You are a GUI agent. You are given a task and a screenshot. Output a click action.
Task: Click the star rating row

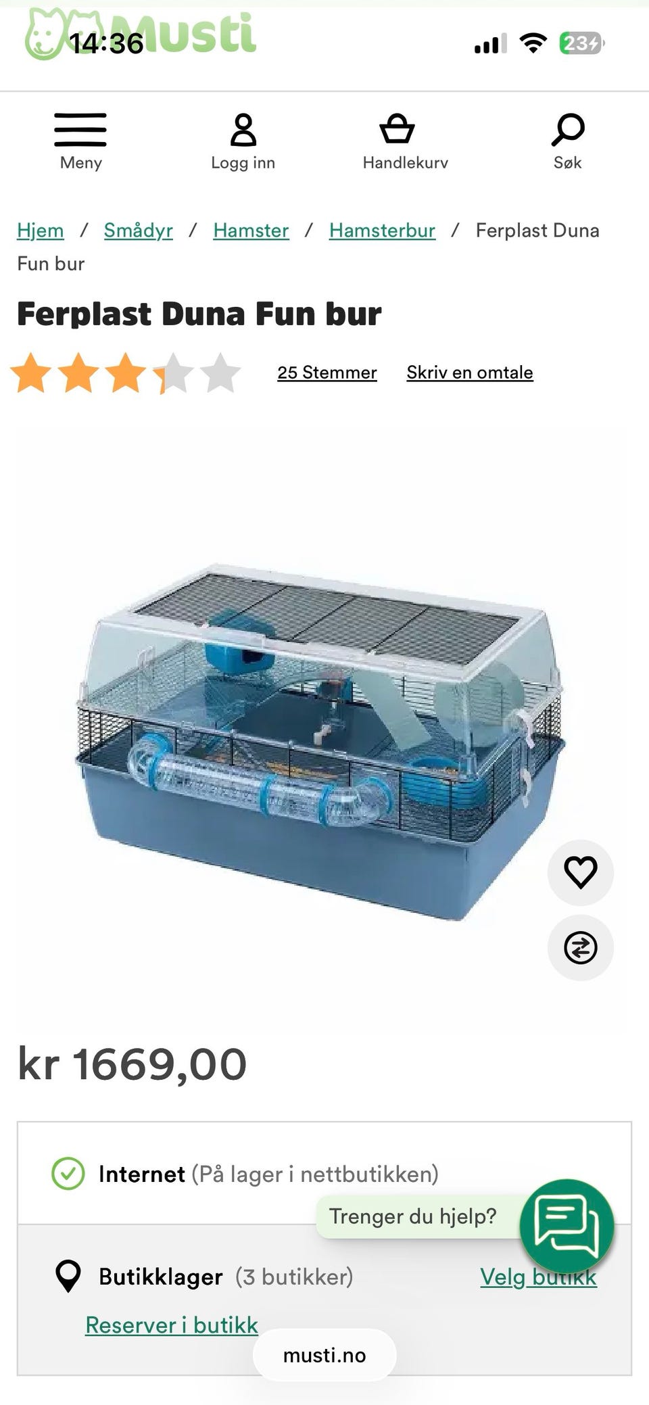tap(126, 373)
